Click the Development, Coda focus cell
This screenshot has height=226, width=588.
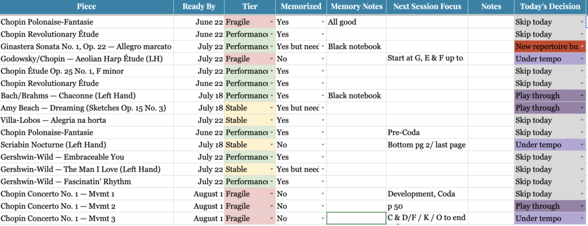pos(427,194)
